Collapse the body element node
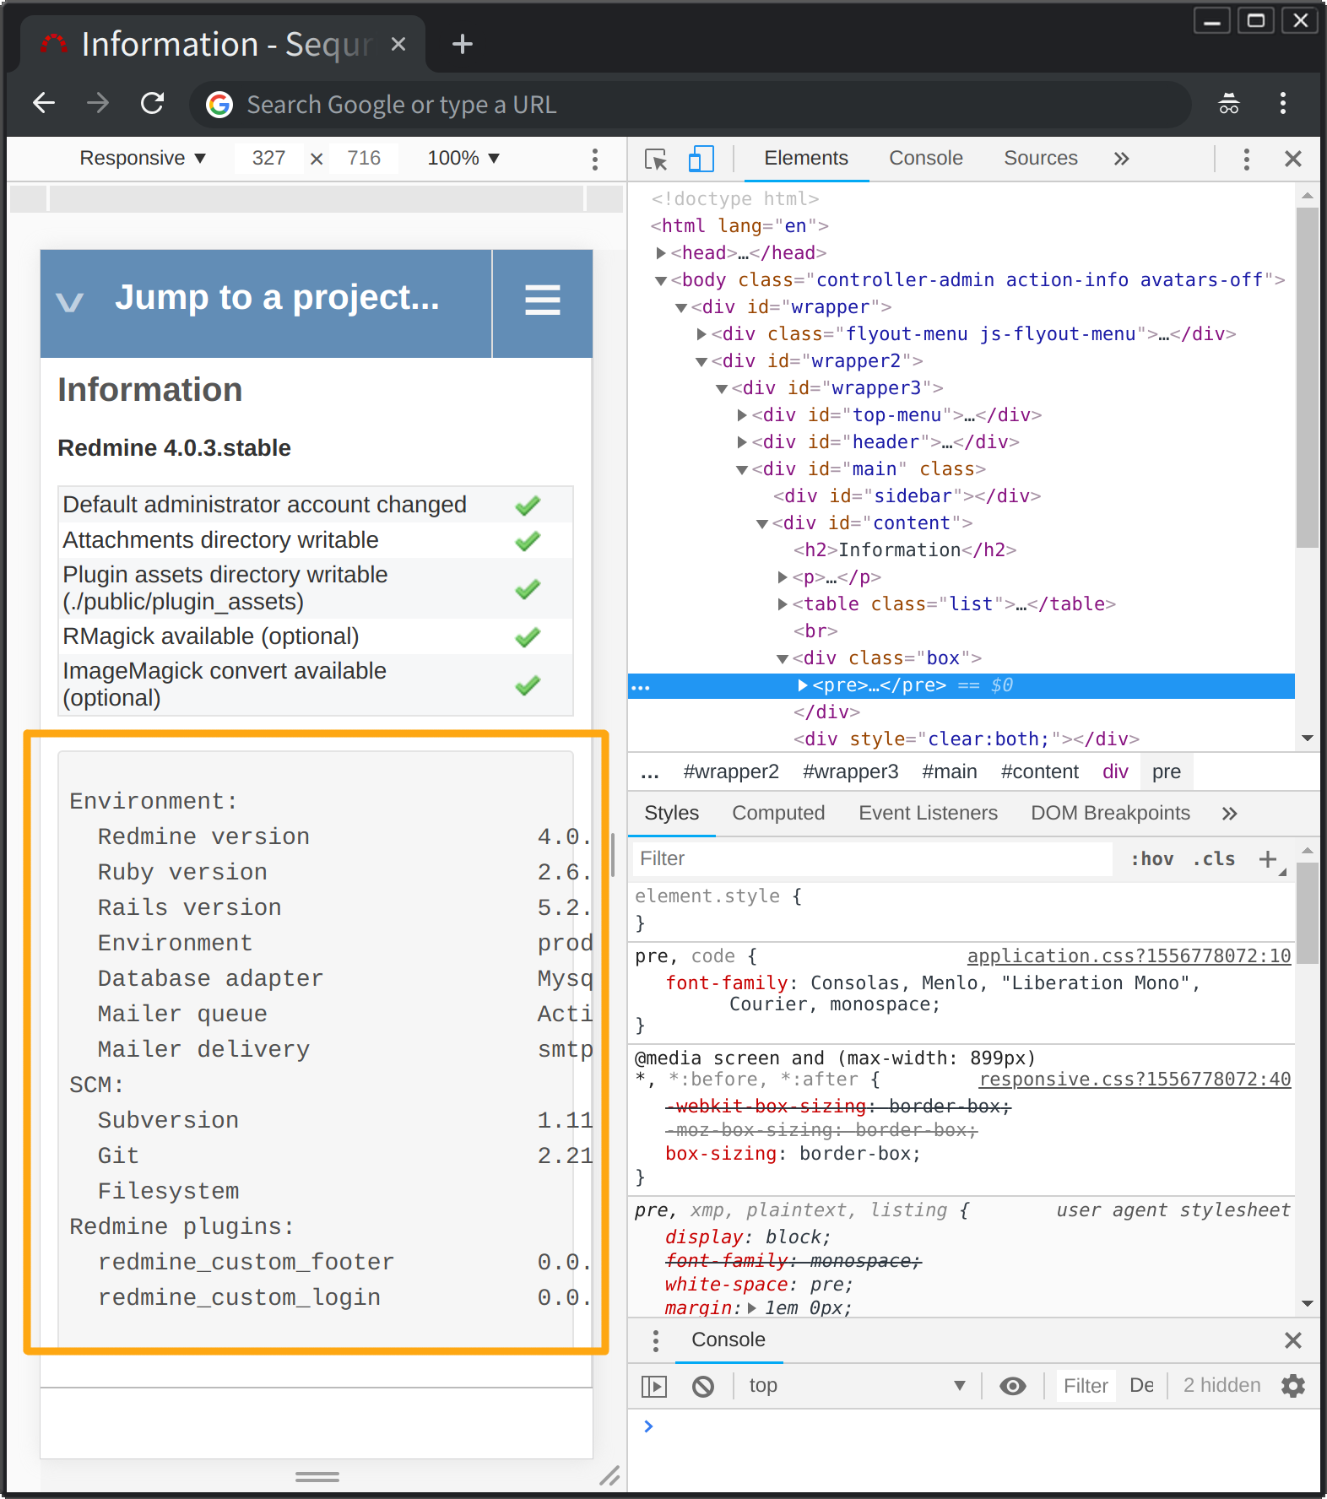1327x1499 pixels. coord(662,280)
